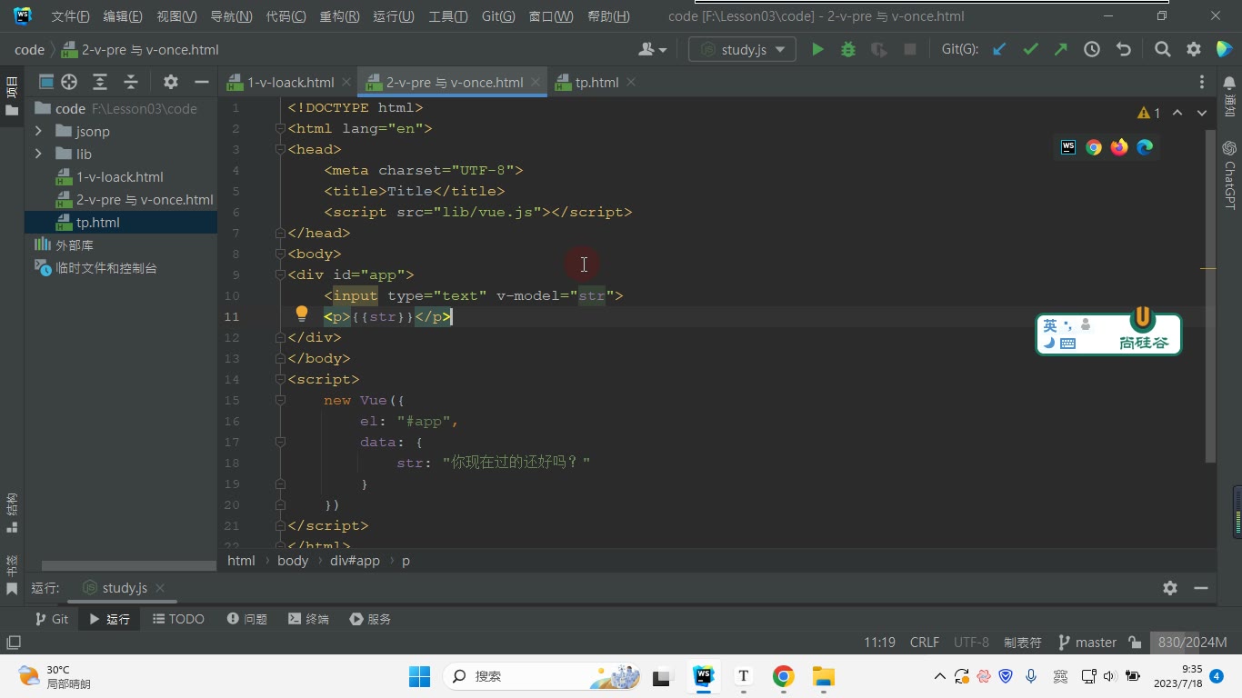Click the memory usage indicator
Image resolution: width=1242 pixels, height=698 pixels.
click(x=1192, y=643)
